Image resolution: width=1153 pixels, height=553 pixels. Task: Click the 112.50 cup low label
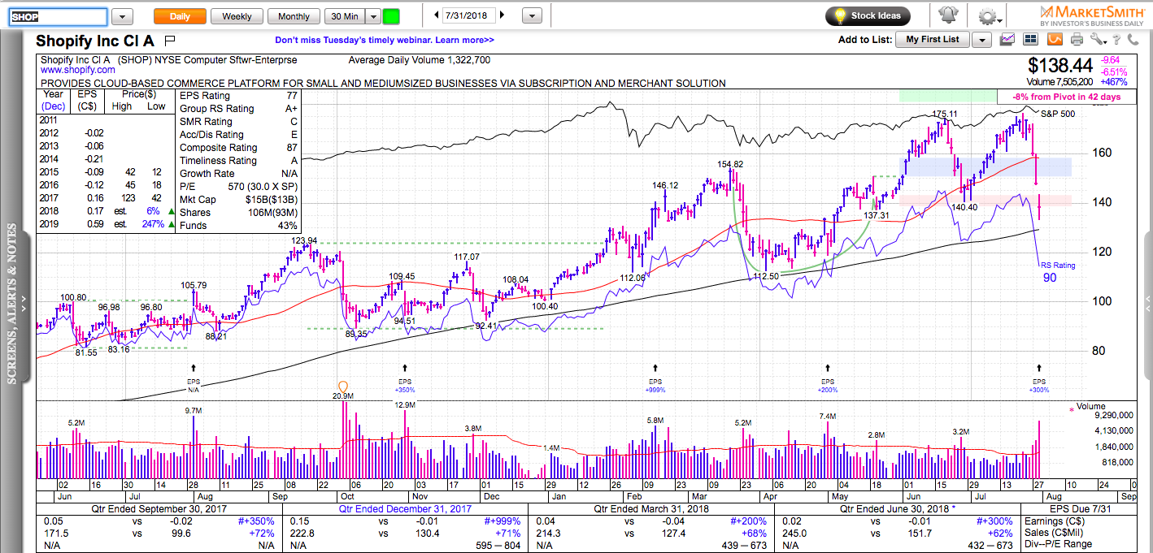(x=767, y=276)
